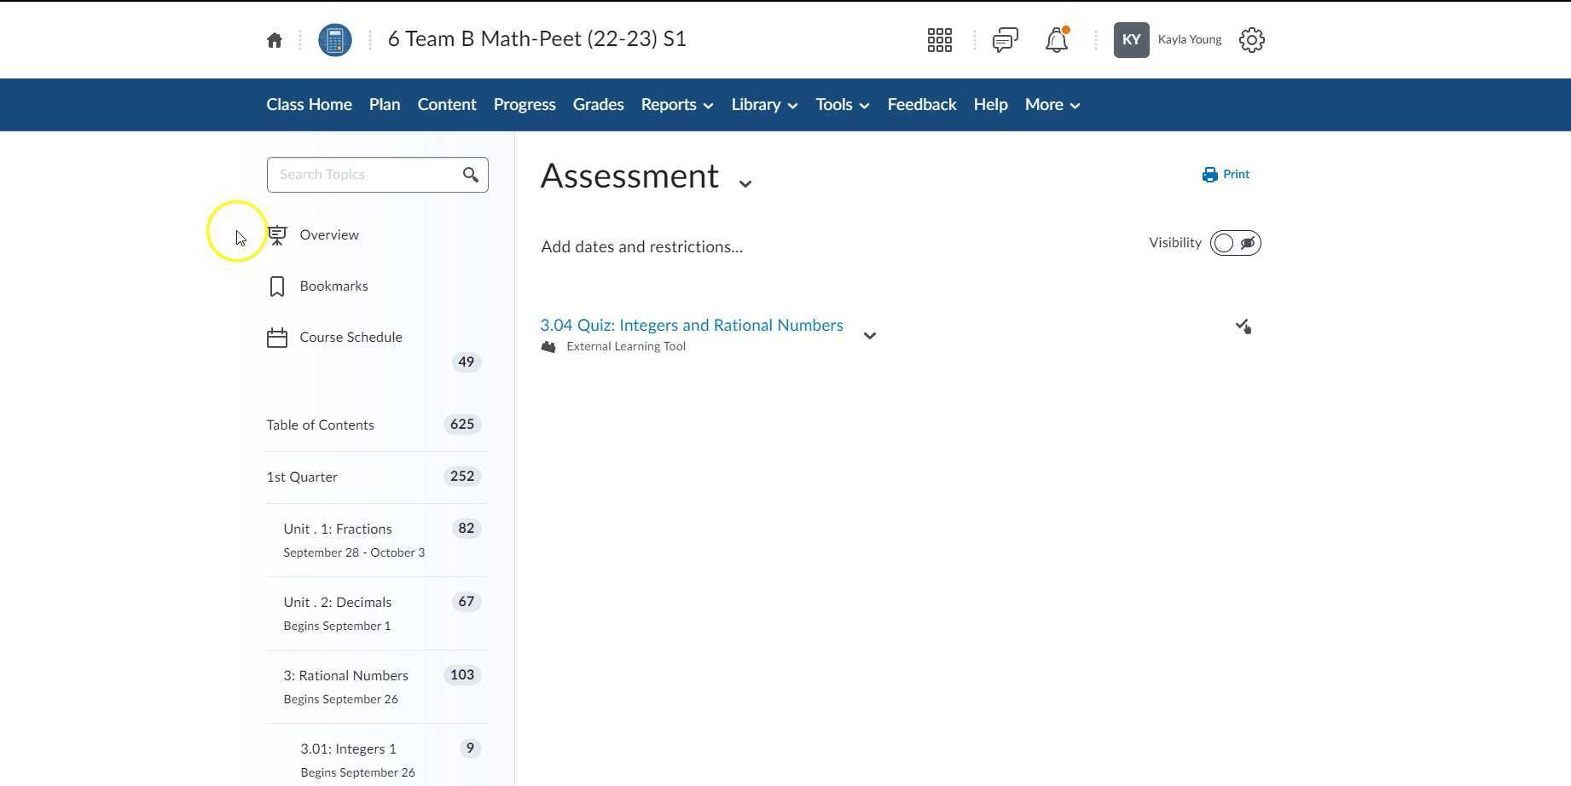Click the search magnifier in Search Topics
This screenshot has height=786, width=1571.
471,174
